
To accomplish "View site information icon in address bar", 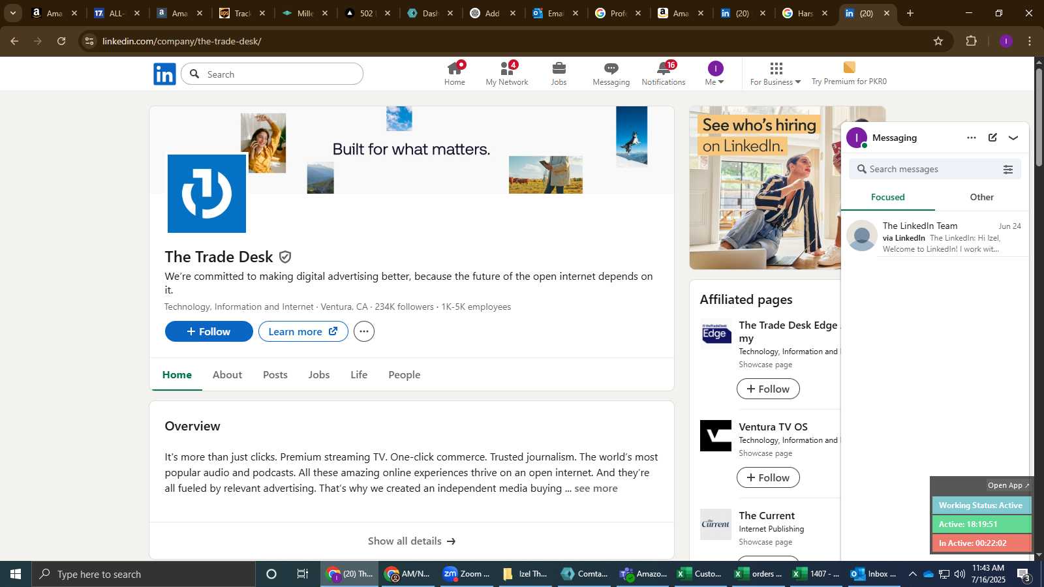I will tap(89, 41).
